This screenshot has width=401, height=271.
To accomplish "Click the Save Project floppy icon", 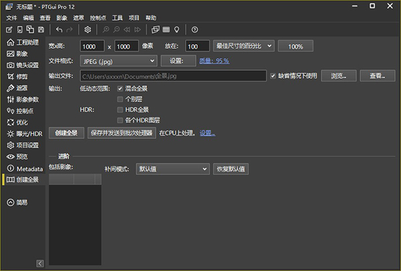I will [41, 29].
